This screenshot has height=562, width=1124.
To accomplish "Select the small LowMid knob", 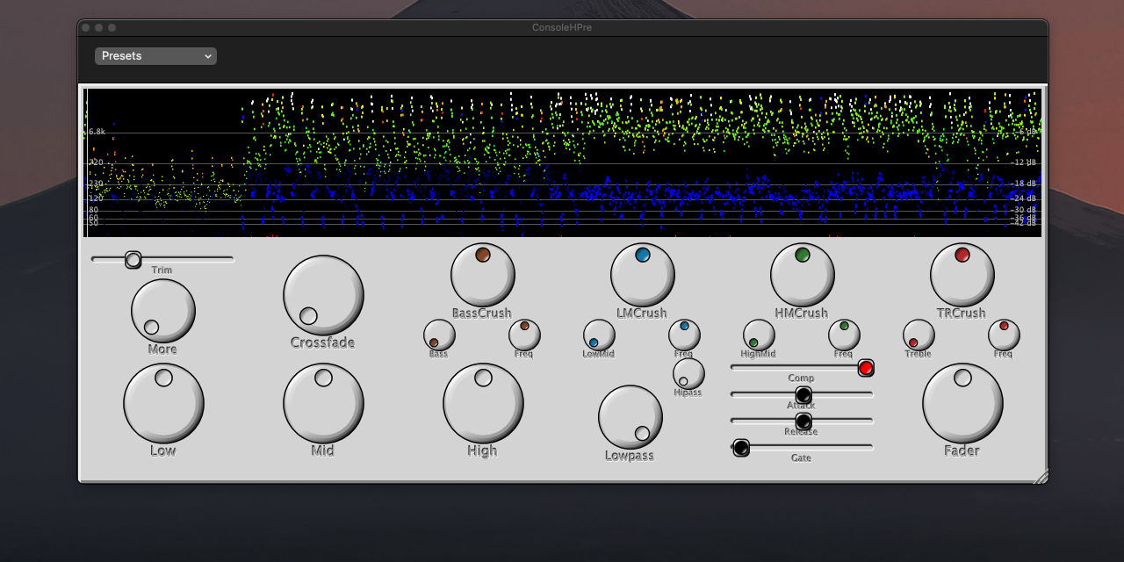I will (x=599, y=335).
